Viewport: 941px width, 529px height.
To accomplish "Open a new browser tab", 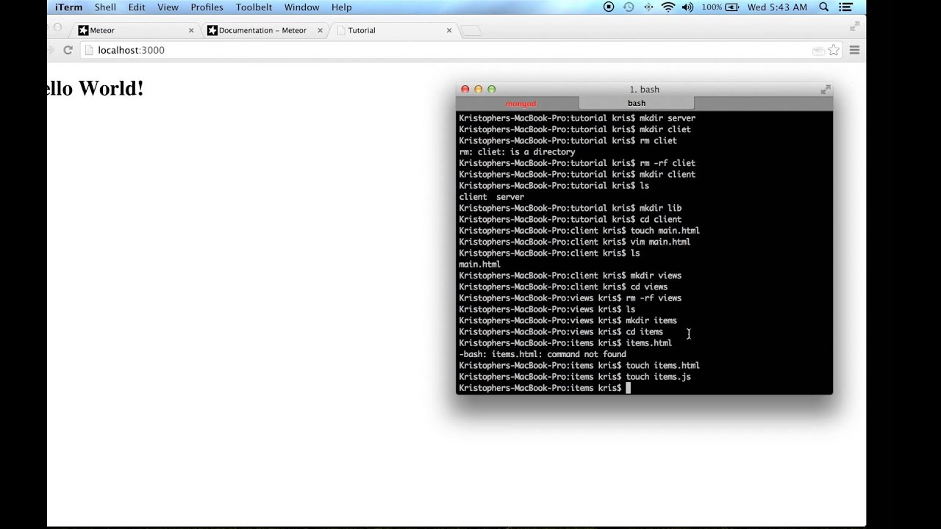I will tap(470, 31).
